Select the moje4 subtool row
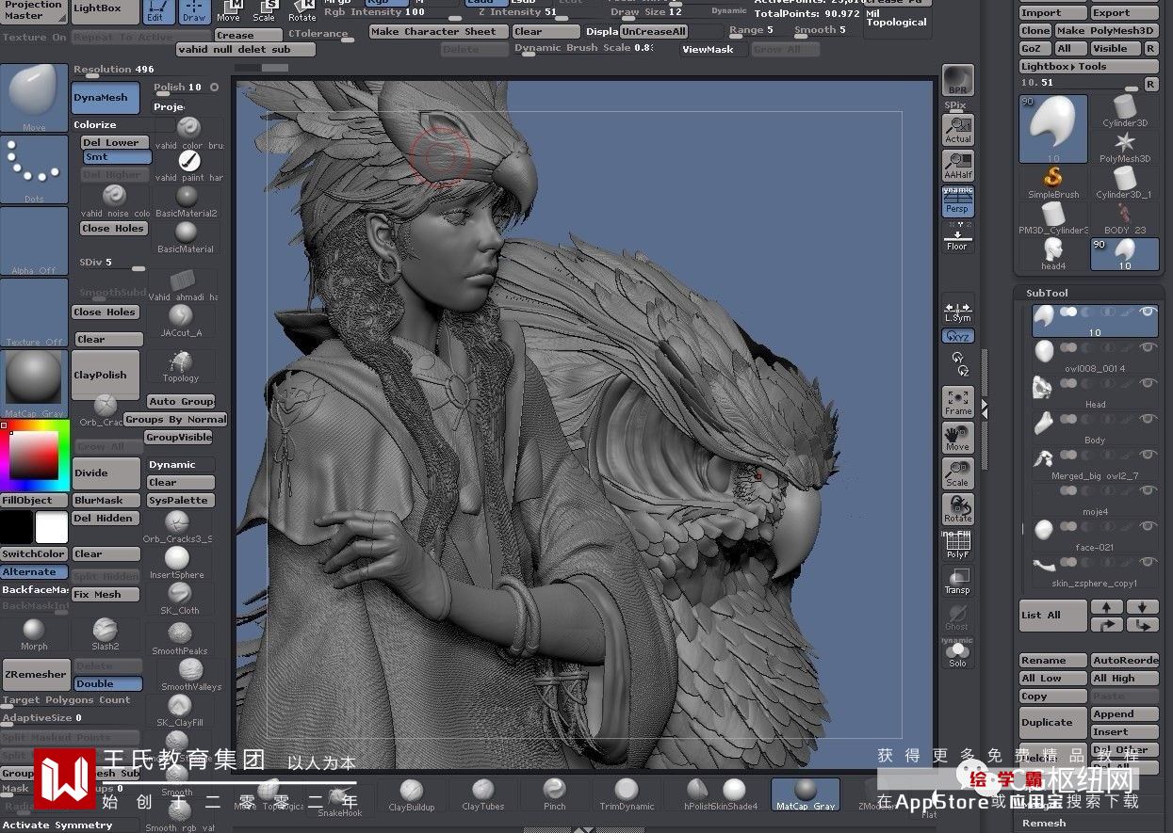 pos(1095,499)
